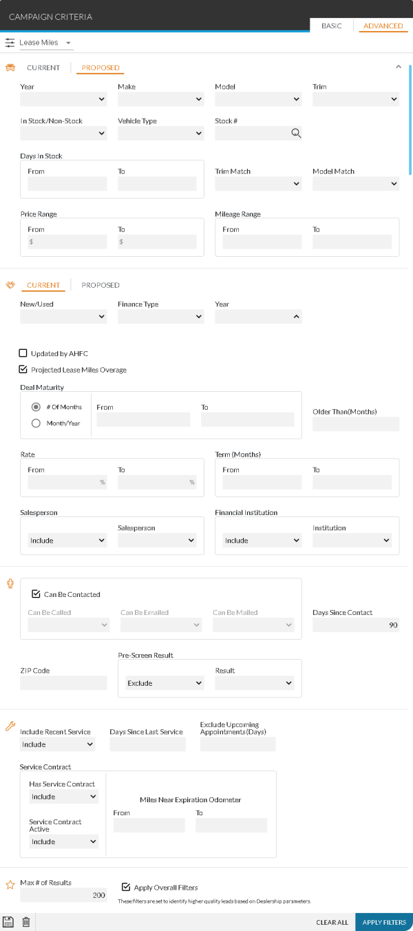The height and width of the screenshot is (931, 413).
Task: Click the trash delete icon
Action: (26, 922)
